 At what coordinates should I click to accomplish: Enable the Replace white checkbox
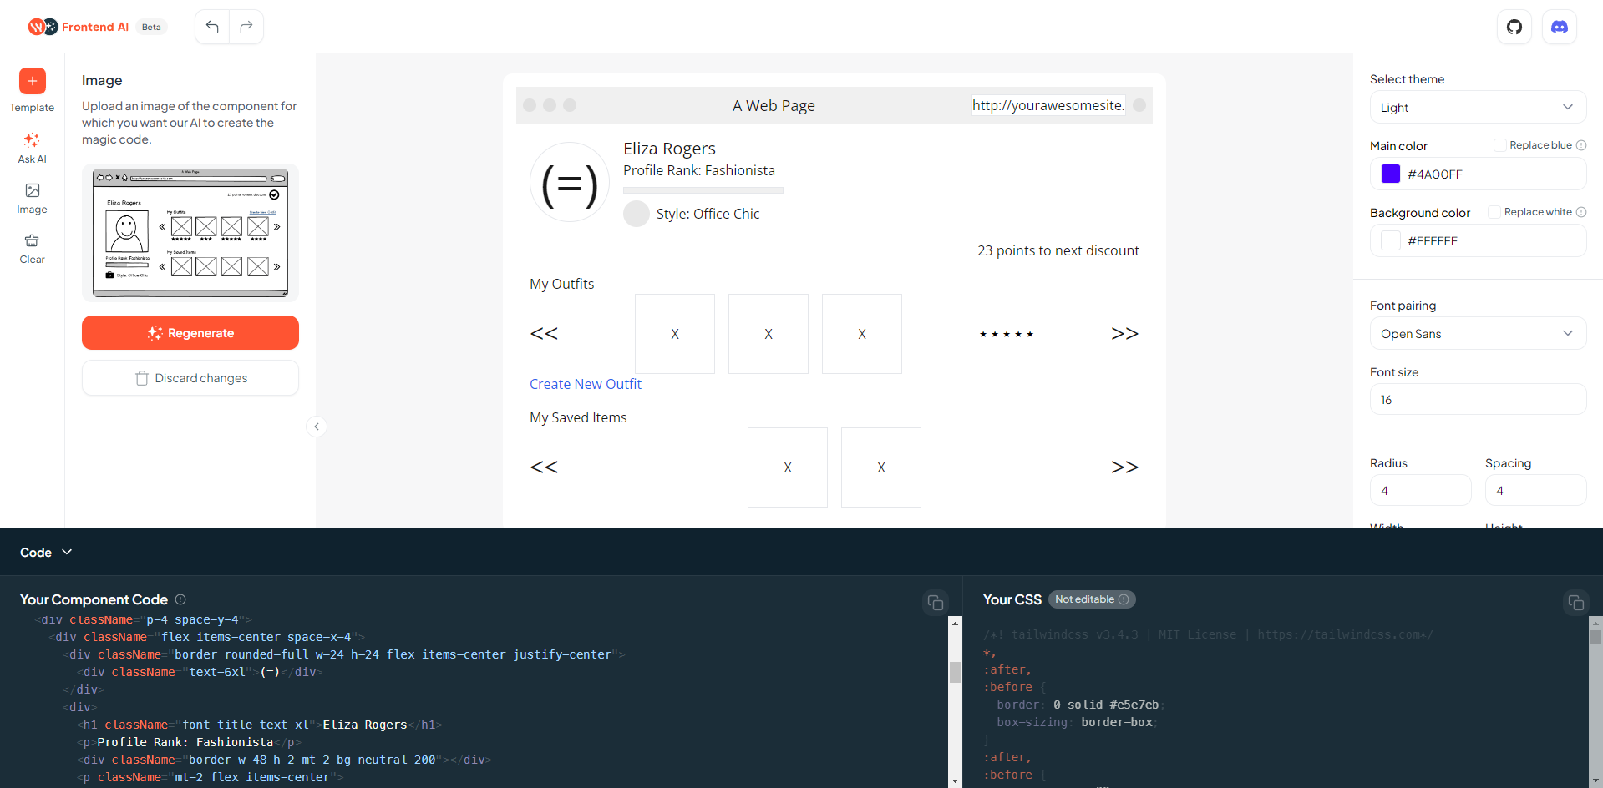pos(1494,212)
